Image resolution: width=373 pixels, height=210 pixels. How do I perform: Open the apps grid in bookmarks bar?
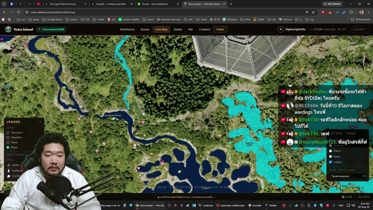(x=9, y=20)
